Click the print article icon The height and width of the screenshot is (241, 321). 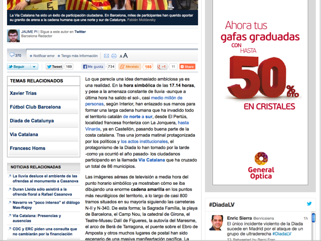tap(114, 56)
